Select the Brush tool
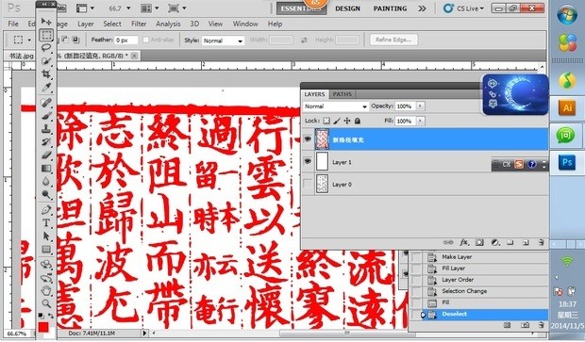The width and height of the screenshot is (585, 342). pos(46,116)
